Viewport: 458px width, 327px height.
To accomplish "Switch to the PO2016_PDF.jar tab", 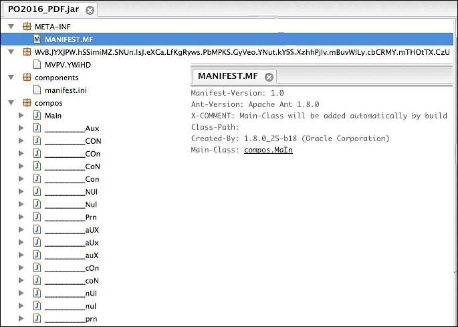I will point(43,9).
